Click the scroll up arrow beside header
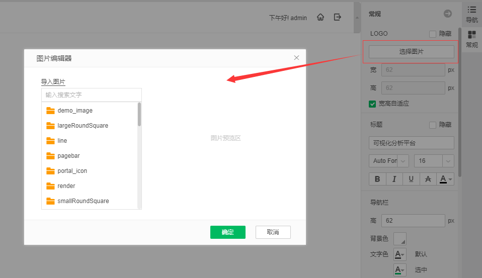 click(x=357, y=18)
